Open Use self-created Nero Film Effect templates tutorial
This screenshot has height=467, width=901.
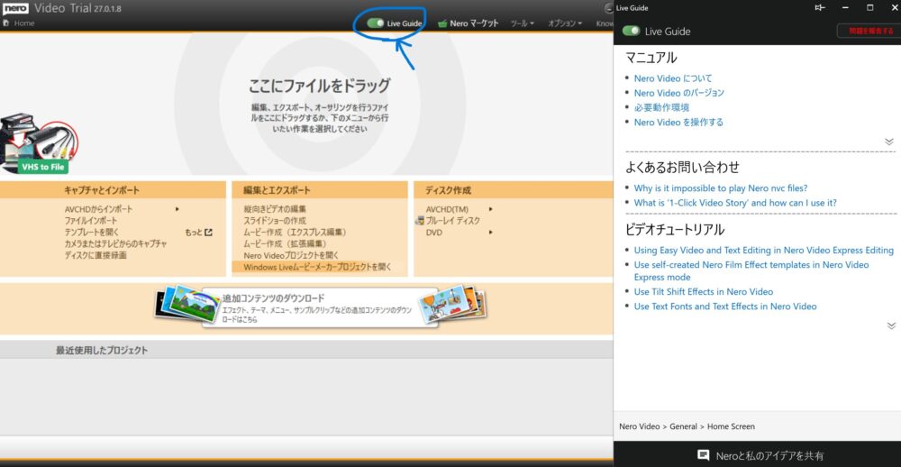point(751,270)
